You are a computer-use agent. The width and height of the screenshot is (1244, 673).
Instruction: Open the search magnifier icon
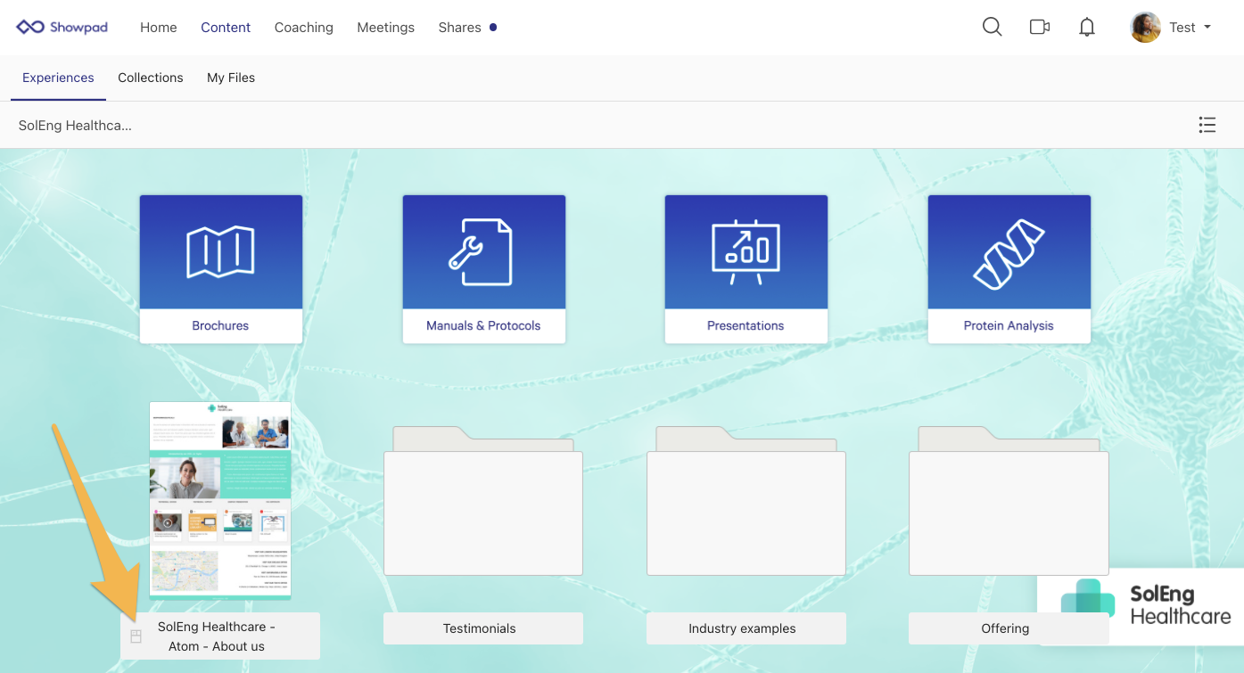pos(992,27)
